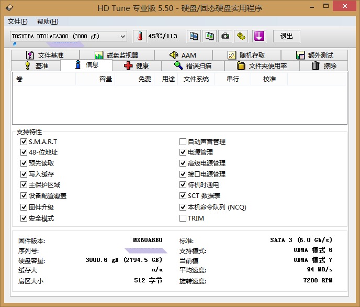Click the thermometer temperature icon
Image resolution: width=360 pixels, height=307 pixels.
tap(140, 36)
